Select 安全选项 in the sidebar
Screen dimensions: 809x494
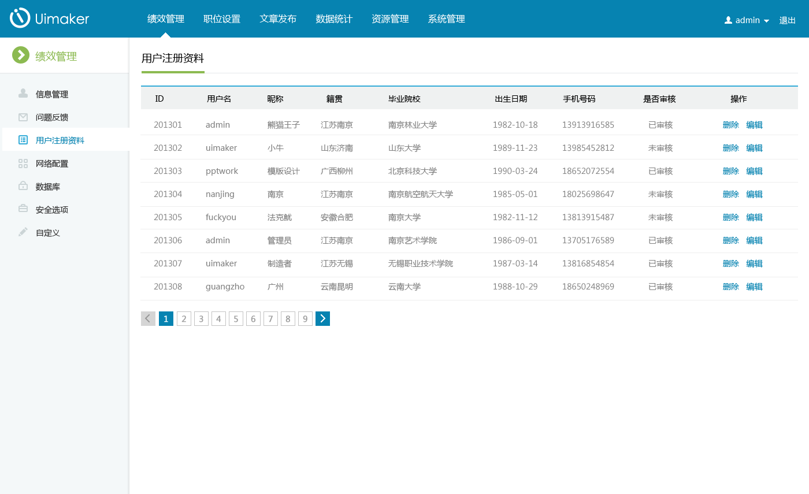[x=52, y=210]
